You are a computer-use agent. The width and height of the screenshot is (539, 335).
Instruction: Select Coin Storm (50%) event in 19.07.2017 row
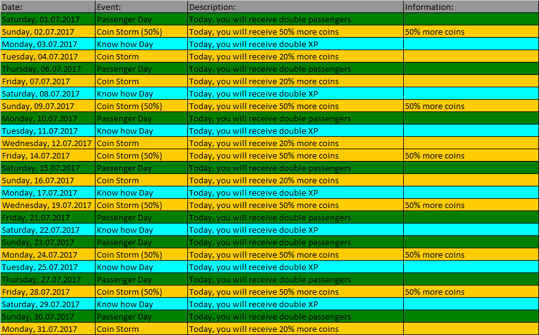141,205
